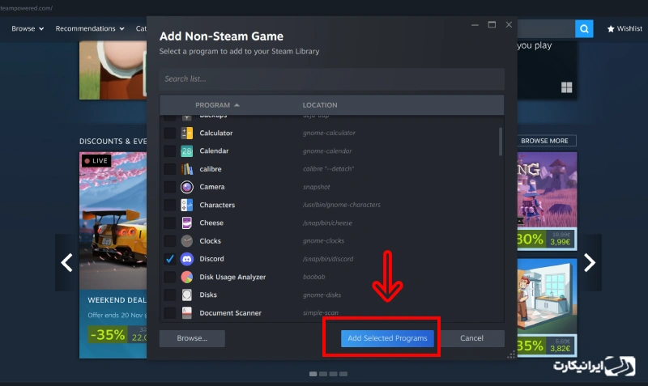Expand the Recommendations dropdown menu
Viewport: 648px width, 386px height.
click(x=89, y=29)
